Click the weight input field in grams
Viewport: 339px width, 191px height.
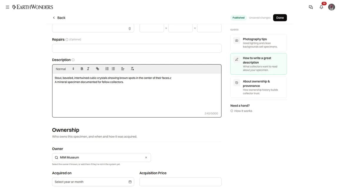[93, 28]
